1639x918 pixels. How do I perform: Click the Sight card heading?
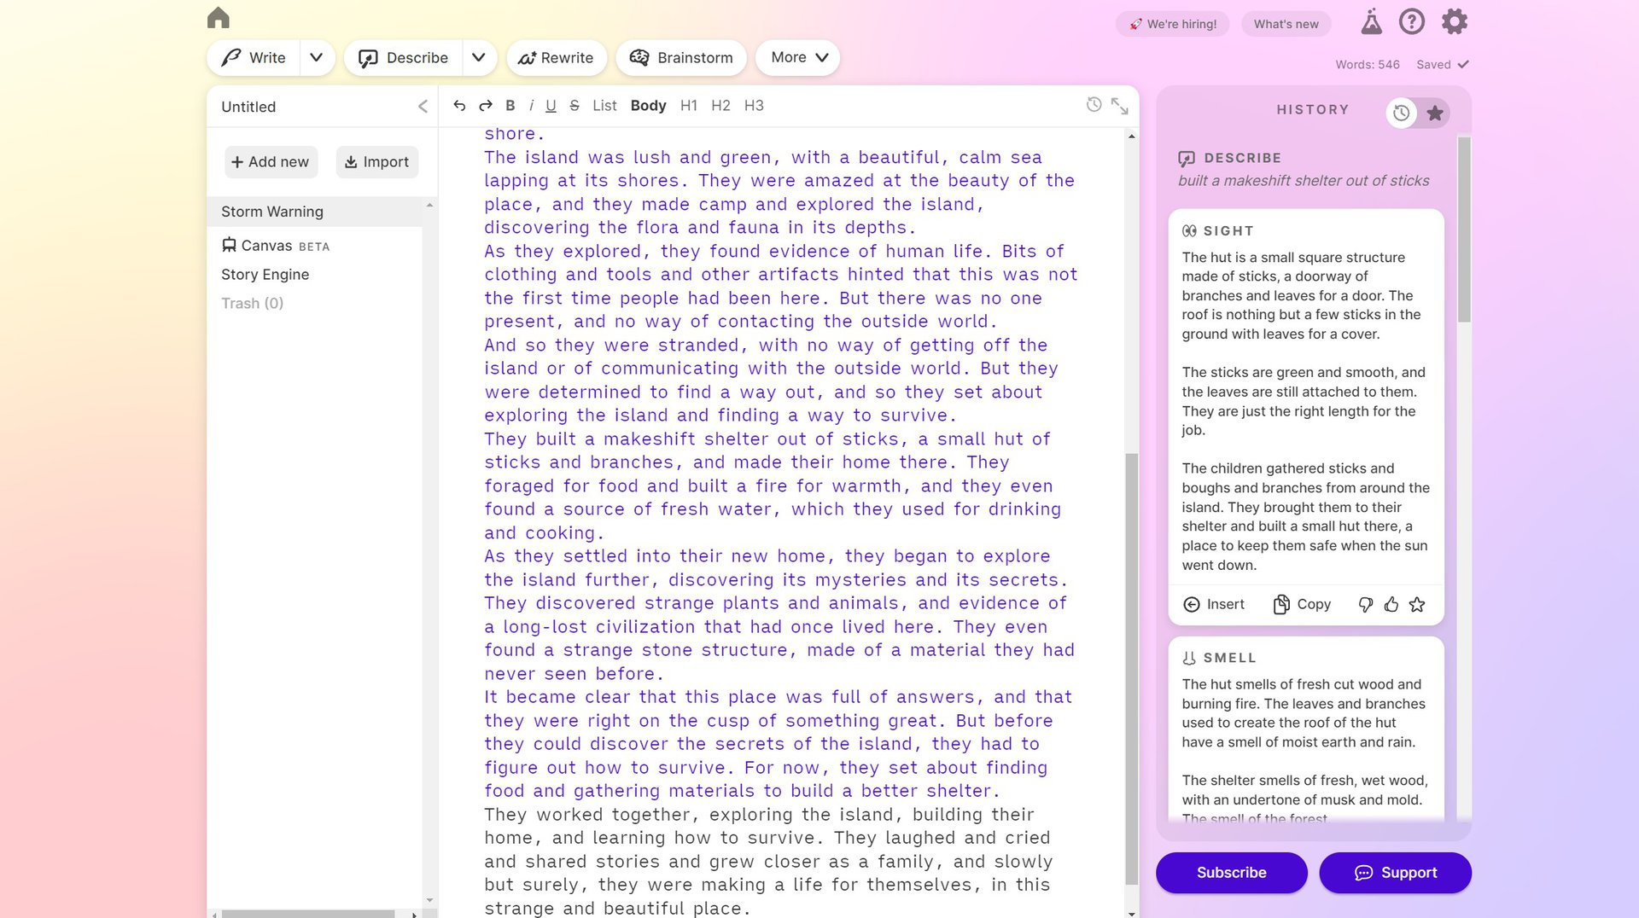[x=1218, y=231]
